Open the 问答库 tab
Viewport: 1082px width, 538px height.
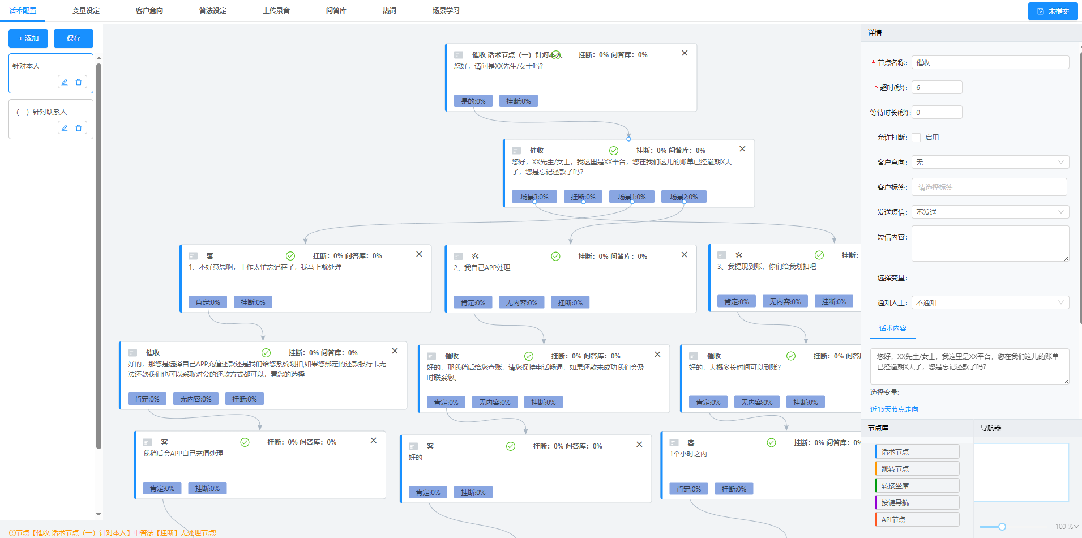(x=336, y=11)
